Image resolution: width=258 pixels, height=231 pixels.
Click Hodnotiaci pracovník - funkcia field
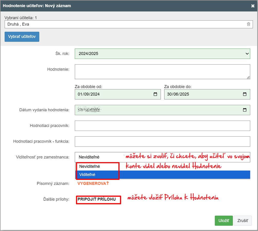[162, 142]
